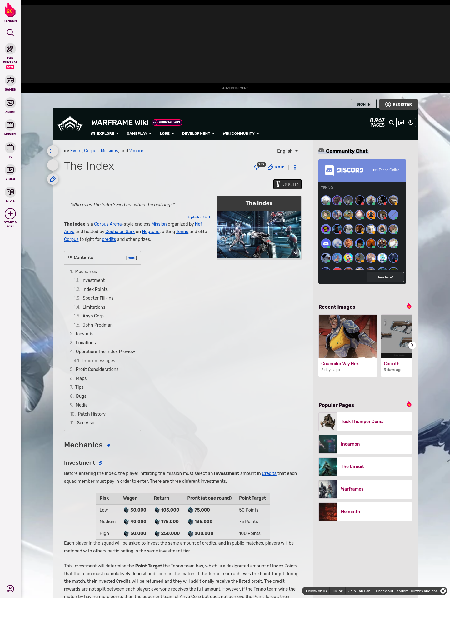450x625 pixels.
Task: Open Councilor Vay Hek image card
Action: (348, 345)
